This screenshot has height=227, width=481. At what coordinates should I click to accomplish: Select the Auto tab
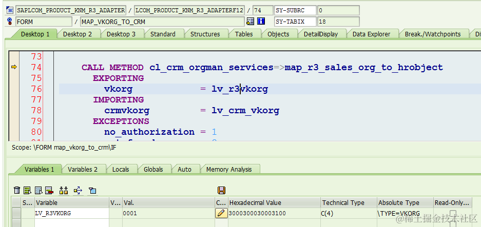click(x=184, y=169)
